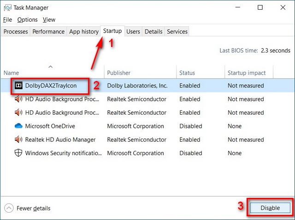295x220 pixels.
Task: Click Enabled status of DolbyDAX2TrayIcon
Action: [x=189, y=86]
